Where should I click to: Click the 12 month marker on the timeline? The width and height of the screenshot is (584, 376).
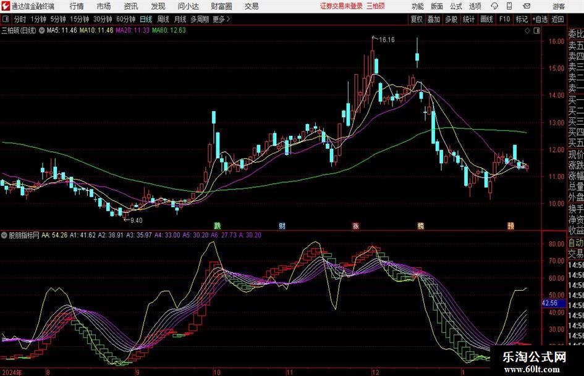[x=376, y=372]
